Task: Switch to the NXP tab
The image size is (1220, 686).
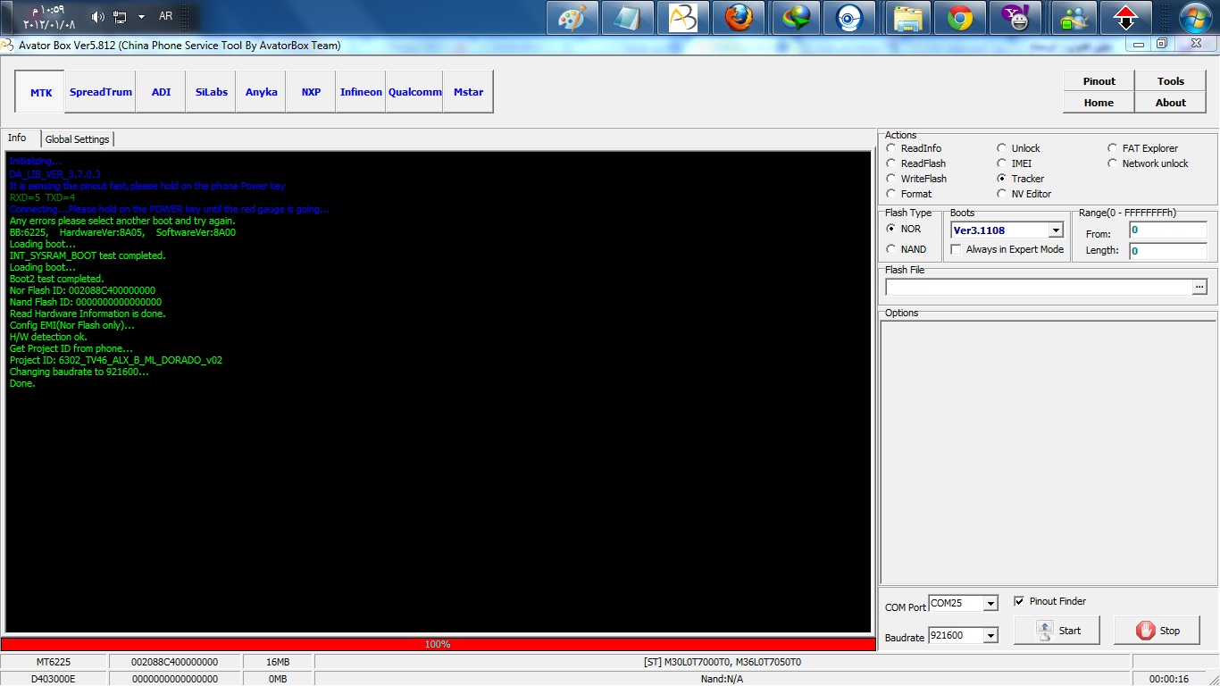Action: point(311,92)
